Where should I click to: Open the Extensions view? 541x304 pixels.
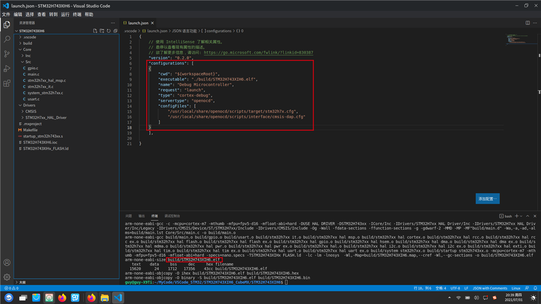pos(7,83)
